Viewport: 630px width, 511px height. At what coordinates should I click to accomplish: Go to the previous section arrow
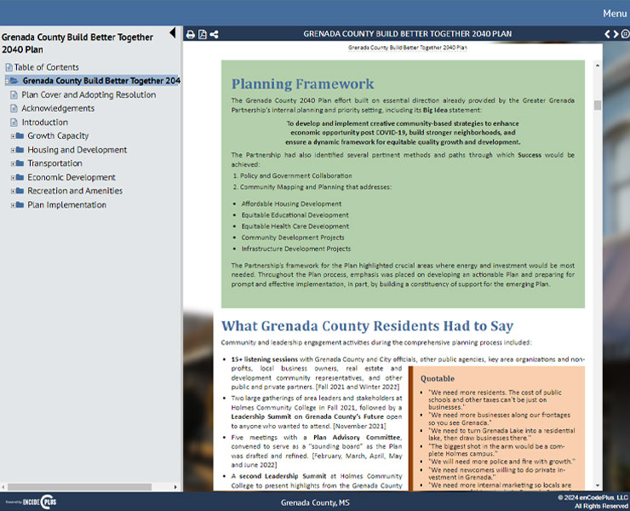pos(607,34)
